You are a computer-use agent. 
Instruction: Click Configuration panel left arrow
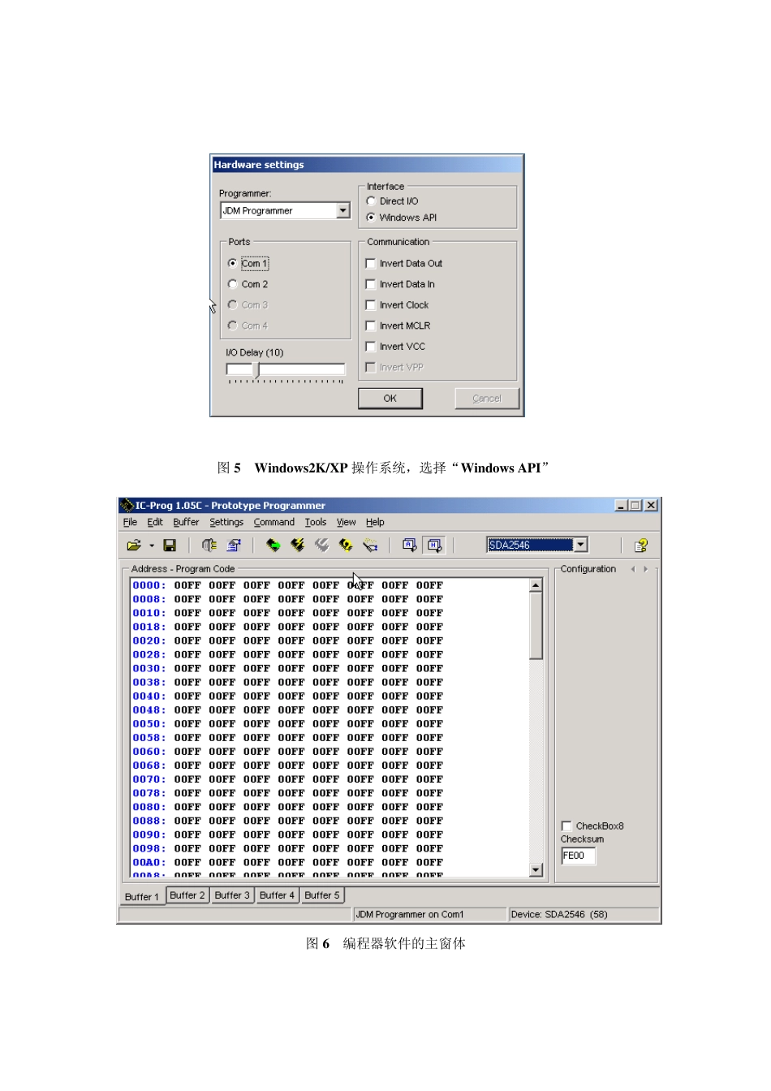click(x=633, y=569)
